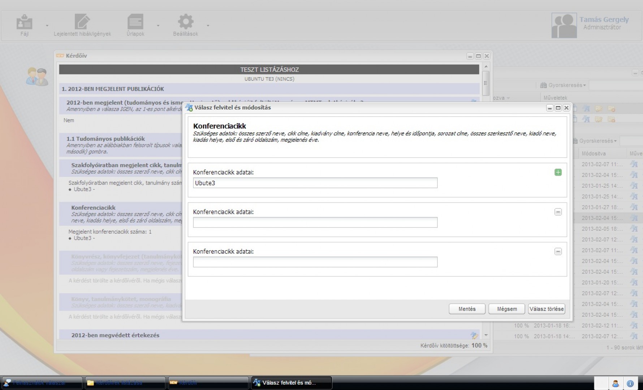The width and height of the screenshot is (643, 390).
Task: Click the Mégsem button
Action: (507, 309)
